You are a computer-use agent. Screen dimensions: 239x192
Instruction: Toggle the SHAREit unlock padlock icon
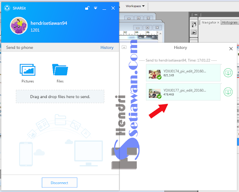87,8
